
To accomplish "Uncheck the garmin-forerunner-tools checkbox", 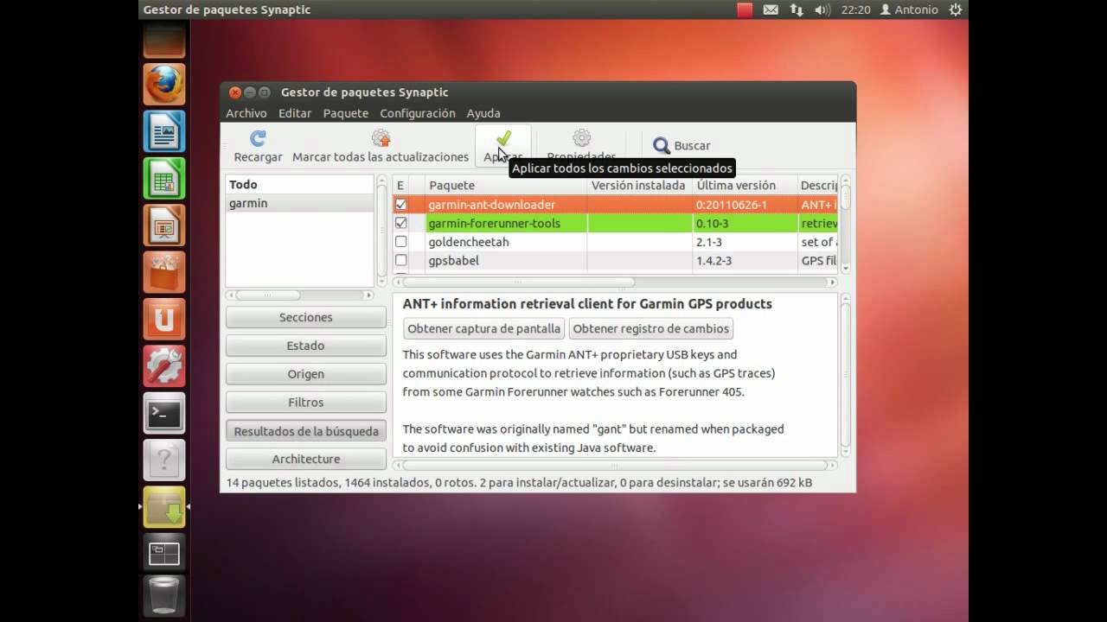I will pyautogui.click(x=400, y=223).
